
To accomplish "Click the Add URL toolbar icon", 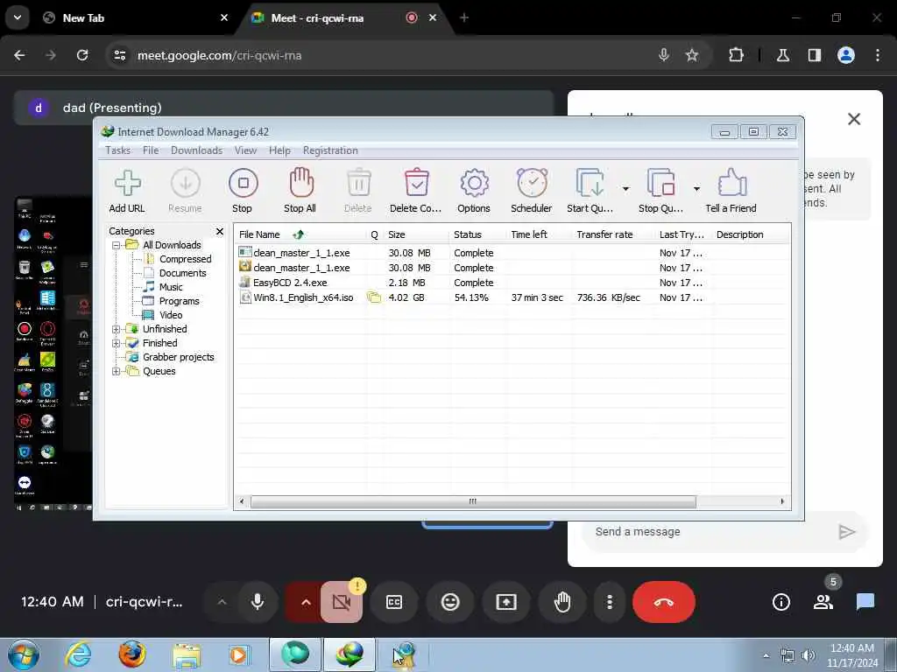I will tap(127, 184).
